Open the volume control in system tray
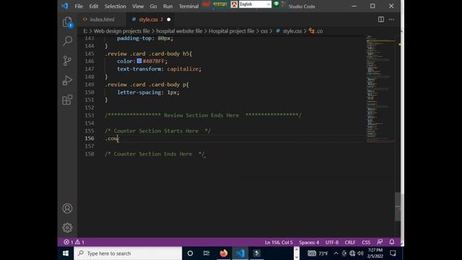Viewport: 462px width, 260px height. tap(360, 253)
